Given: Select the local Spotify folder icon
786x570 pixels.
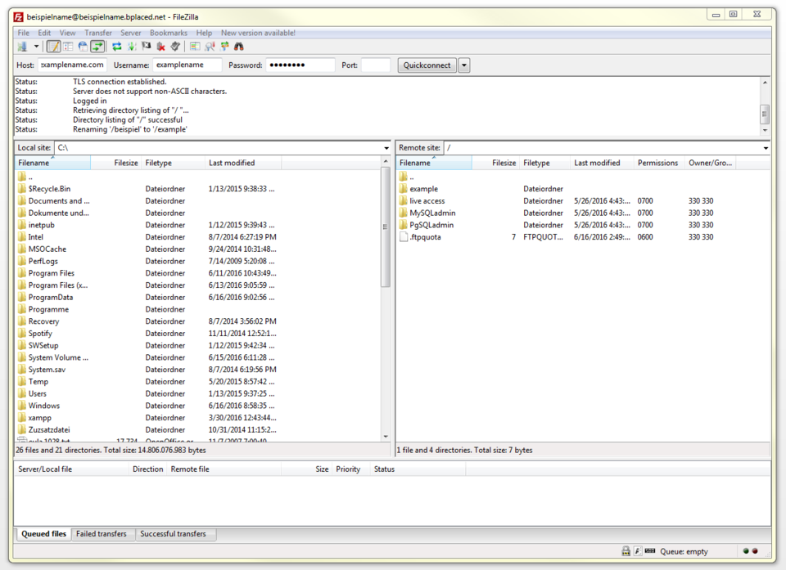Looking at the screenshot, I should [x=22, y=333].
